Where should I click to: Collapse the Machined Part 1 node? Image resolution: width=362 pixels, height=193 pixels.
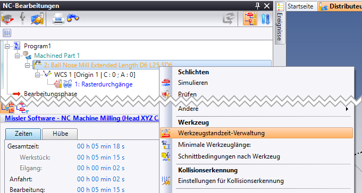point(17,56)
